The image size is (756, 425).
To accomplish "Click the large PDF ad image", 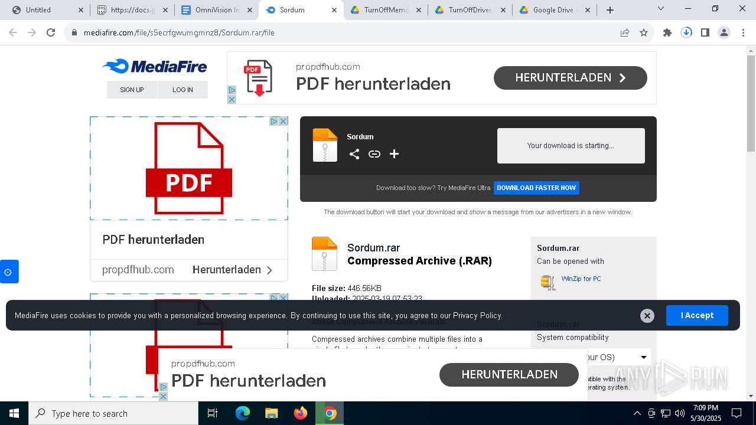I will click(189, 168).
